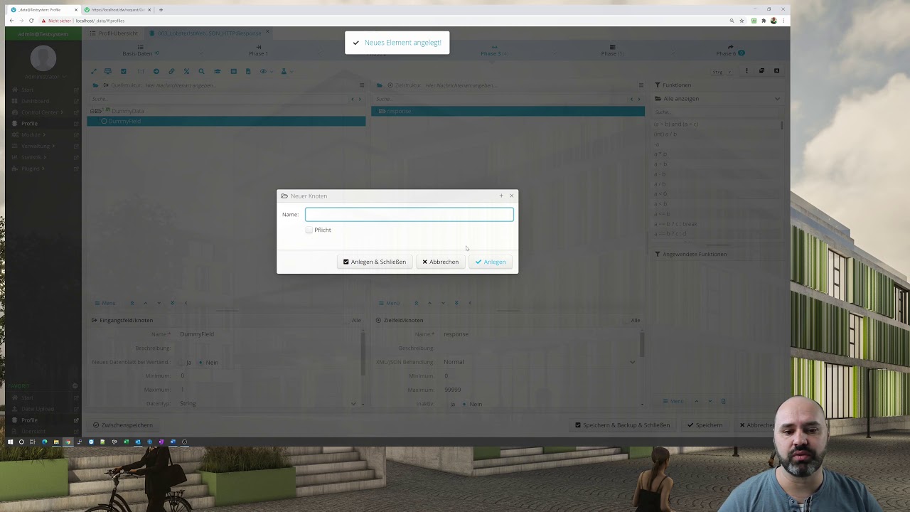Screen dimensions: 910x512
Task: Close the Neuer Knoten dialog with X
Action: pyautogui.click(x=511, y=196)
